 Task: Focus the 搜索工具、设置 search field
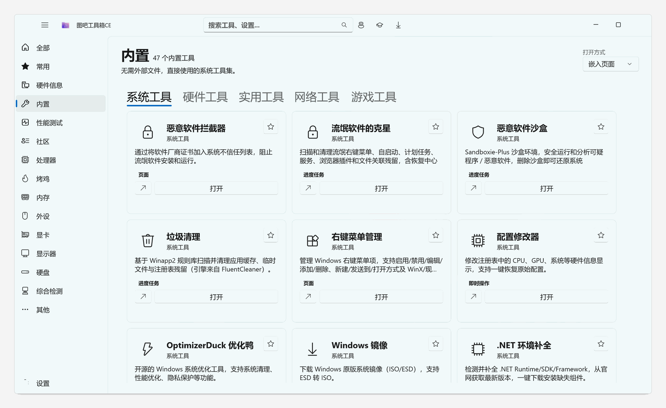[x=278, y=25]
